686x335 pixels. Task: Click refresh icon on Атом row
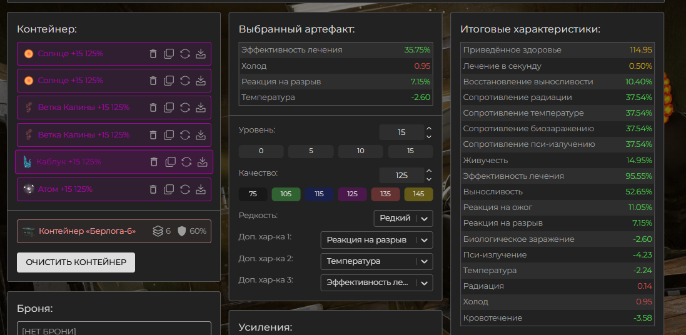click(x=185, y=189)
